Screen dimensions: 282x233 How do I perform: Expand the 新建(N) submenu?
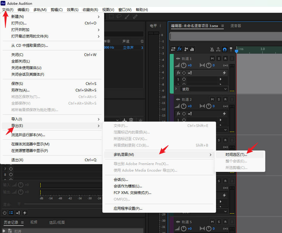click(52, 17)
